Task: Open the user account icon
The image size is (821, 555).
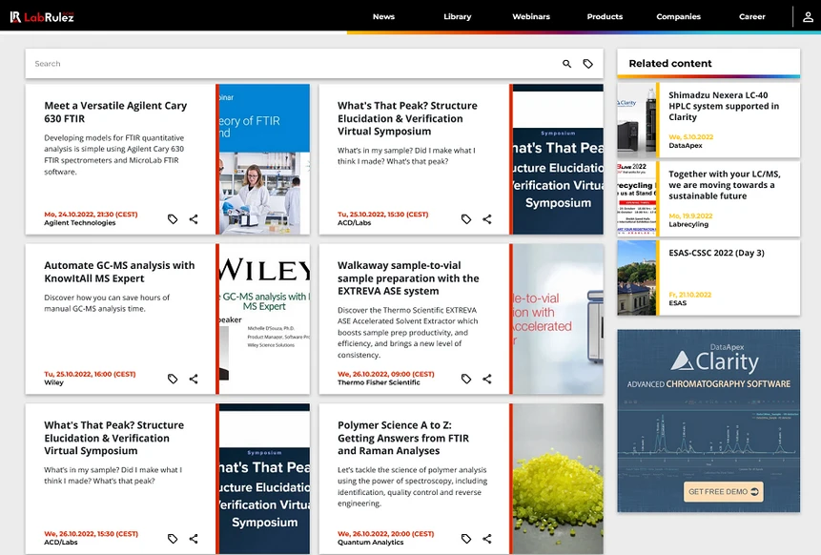Action: tap(808, 17)
